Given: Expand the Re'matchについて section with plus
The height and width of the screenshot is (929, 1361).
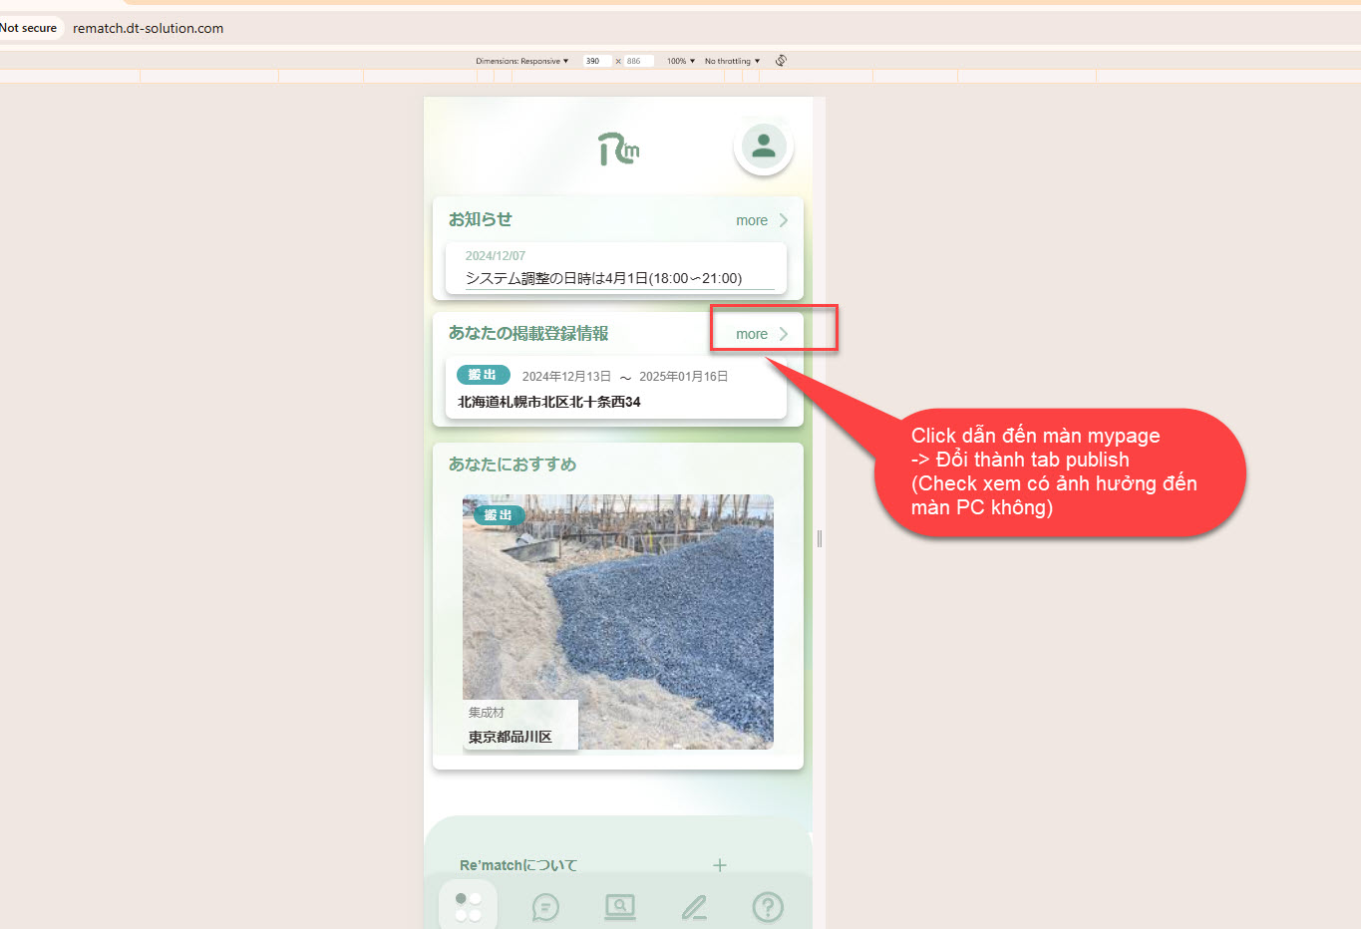Looking at the screenshot, I should pyautogui.click(x=720, y=865).
